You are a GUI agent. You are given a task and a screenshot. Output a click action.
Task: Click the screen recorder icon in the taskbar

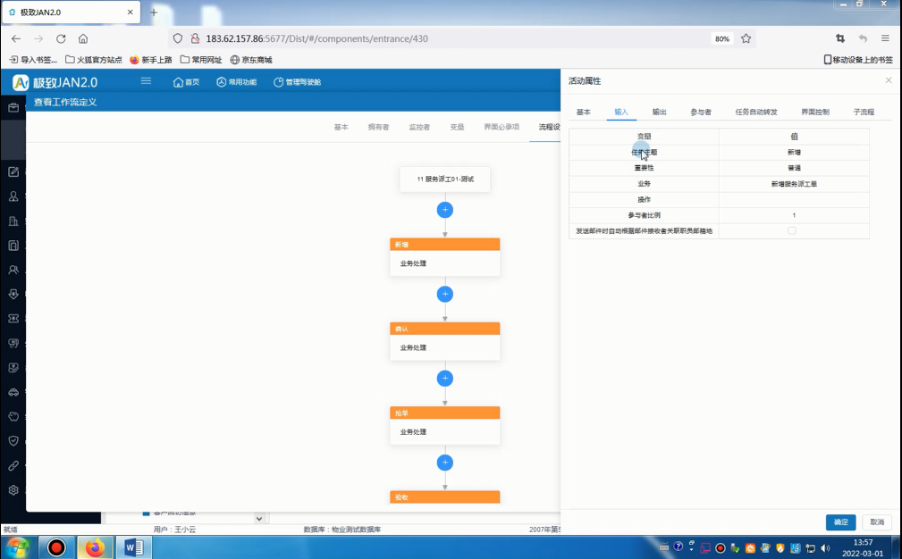[56, 547]
